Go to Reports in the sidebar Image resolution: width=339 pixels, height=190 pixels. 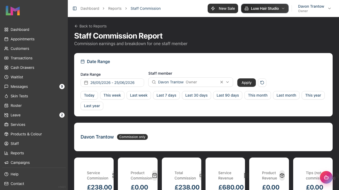tap(34, 153)
